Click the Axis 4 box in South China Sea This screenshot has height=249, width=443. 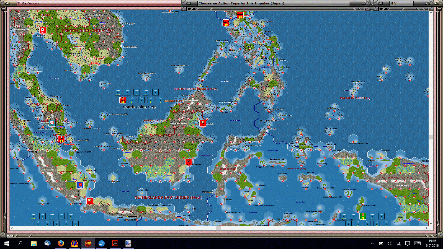click(x=160, y=100)
